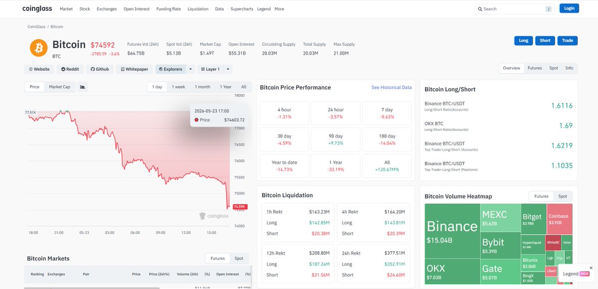598x289 pixels.
Task: Switch to the Spot tab near Overview
Action: (554, 68)
